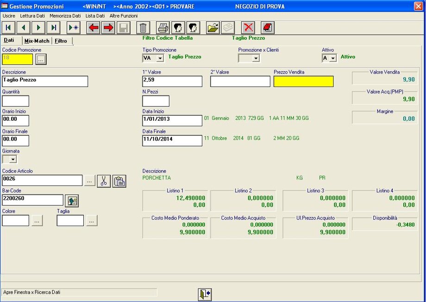
Task: Click the lookup button next to Colore
Action: [x=38, y=221]
